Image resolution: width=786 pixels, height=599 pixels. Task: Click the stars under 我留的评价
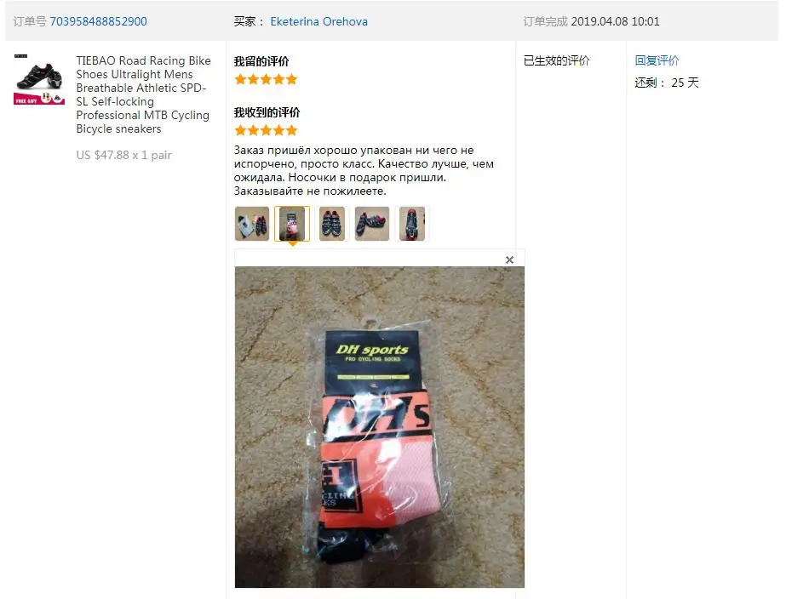coord(267,79)
